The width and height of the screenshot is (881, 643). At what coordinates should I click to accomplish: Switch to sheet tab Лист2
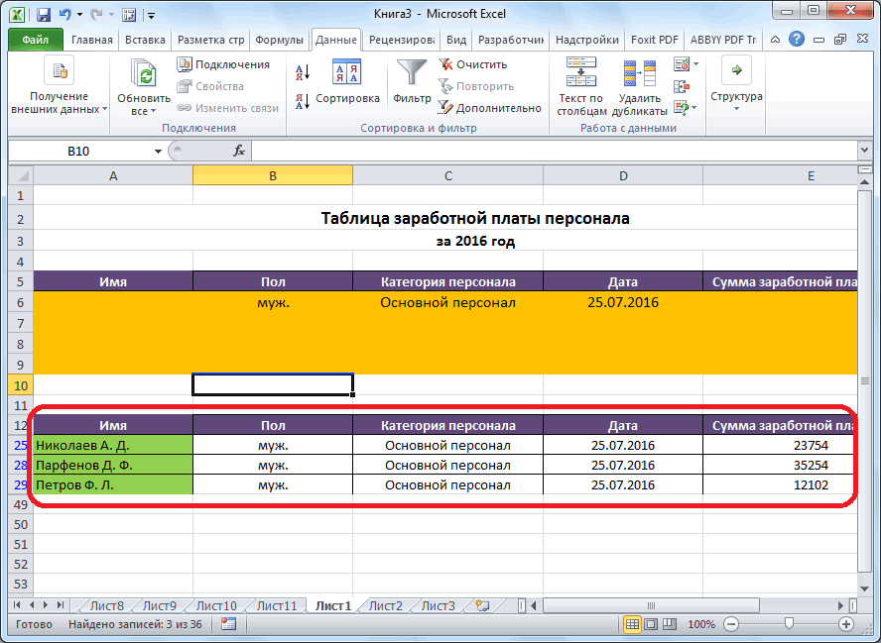[385, 605]
